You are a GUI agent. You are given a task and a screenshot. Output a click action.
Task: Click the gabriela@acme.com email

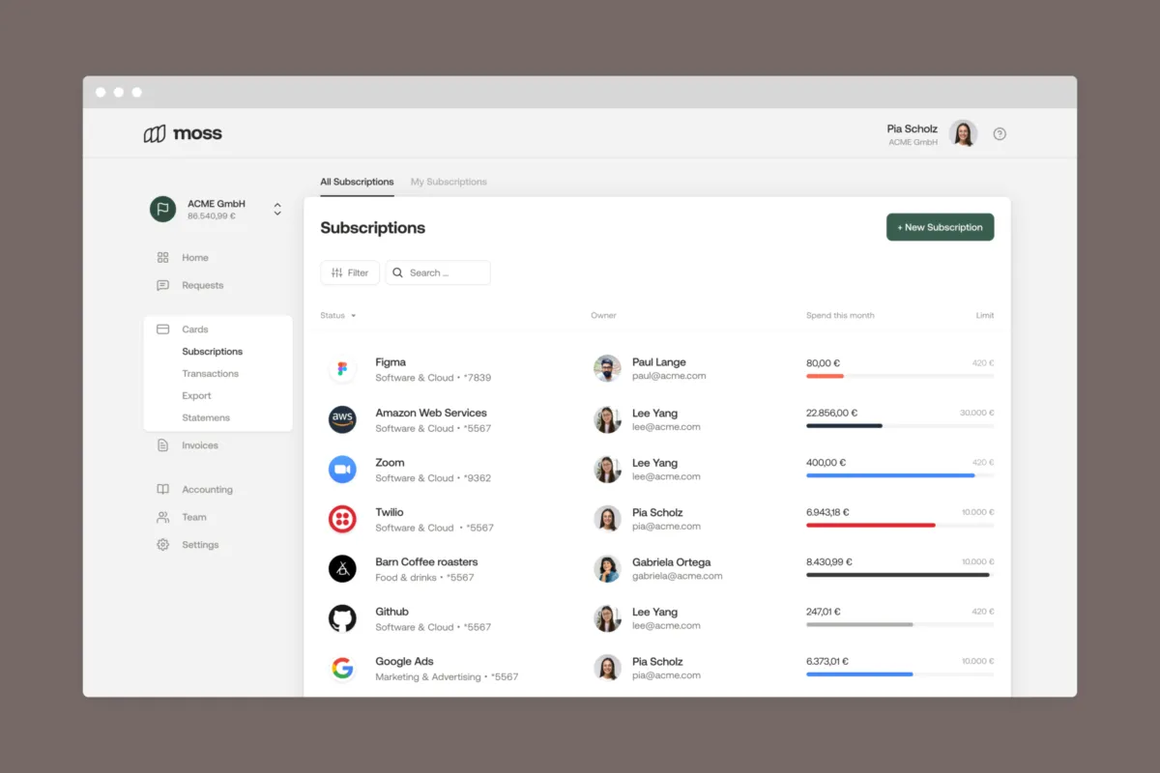[x=678, y=576]
